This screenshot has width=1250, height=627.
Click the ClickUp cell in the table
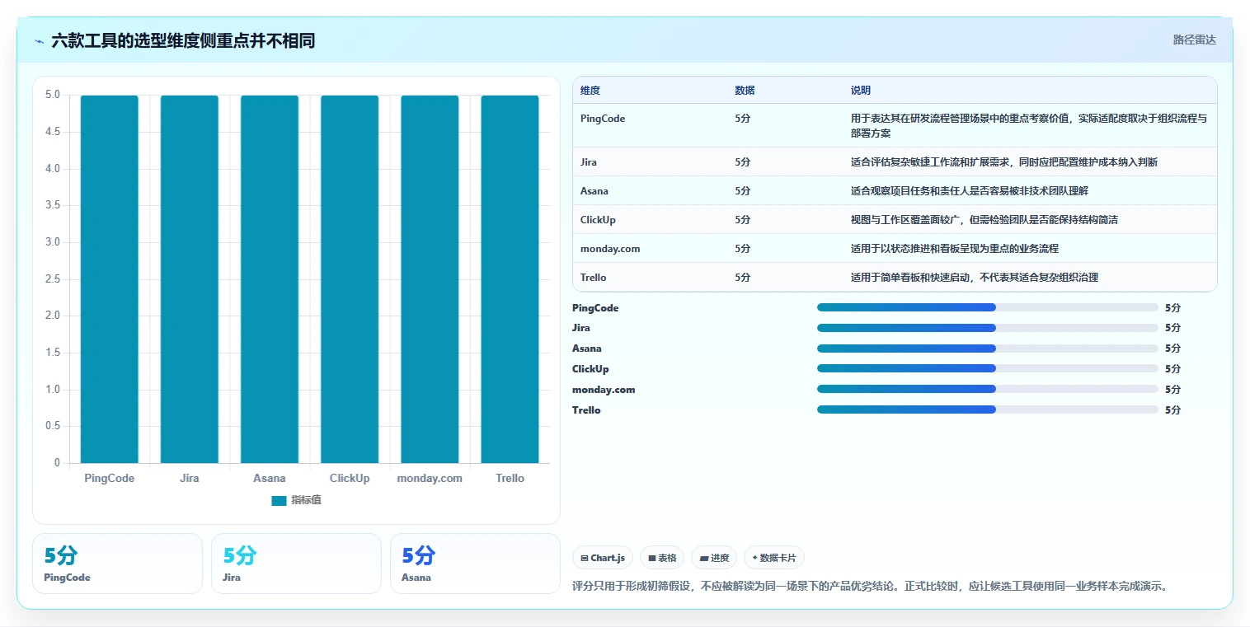click(x=598, y=220)
